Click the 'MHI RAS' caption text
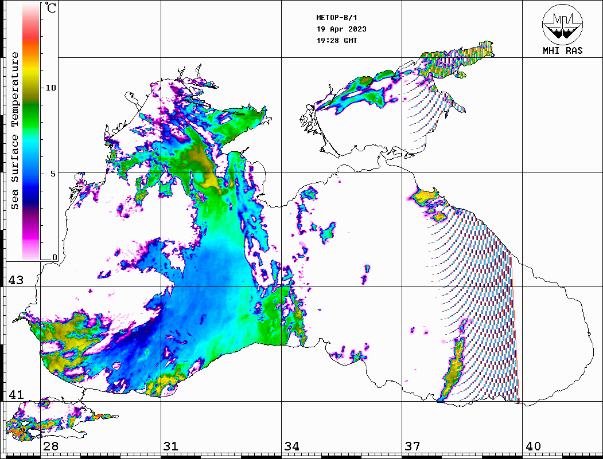 tap(562, 50)
